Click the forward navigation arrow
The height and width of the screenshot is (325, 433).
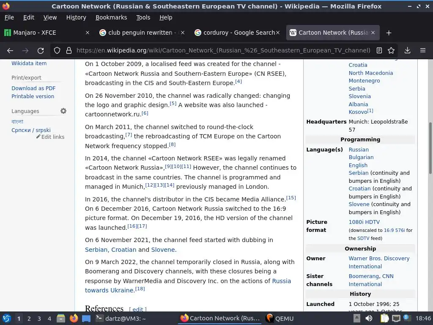click(25, 51)
